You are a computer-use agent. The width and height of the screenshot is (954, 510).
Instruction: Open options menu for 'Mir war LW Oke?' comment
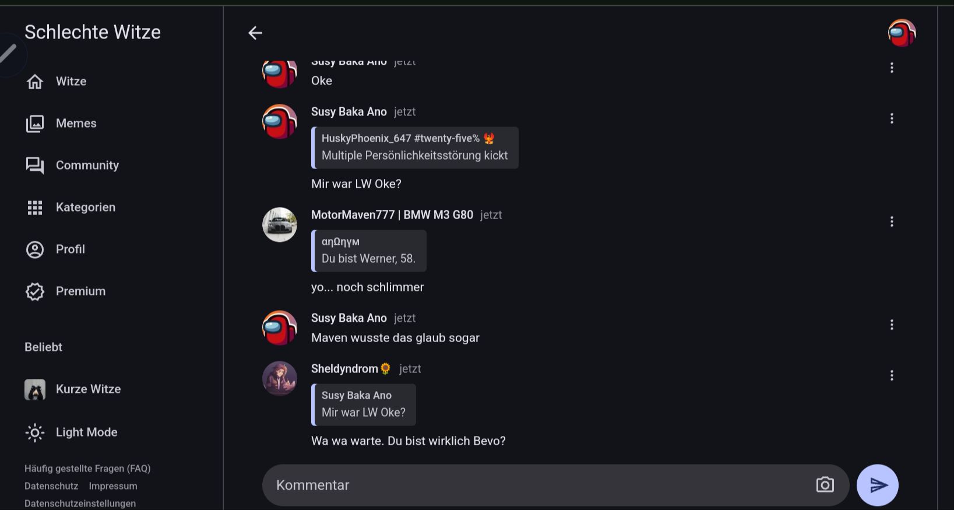pyautogui.click(x=892, y=118)
